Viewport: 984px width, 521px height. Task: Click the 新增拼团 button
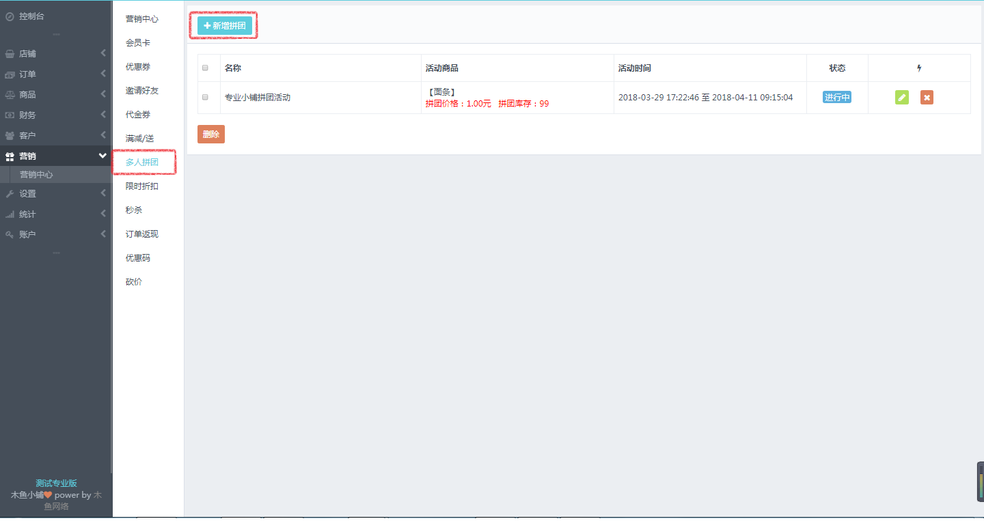pos(225,25)
